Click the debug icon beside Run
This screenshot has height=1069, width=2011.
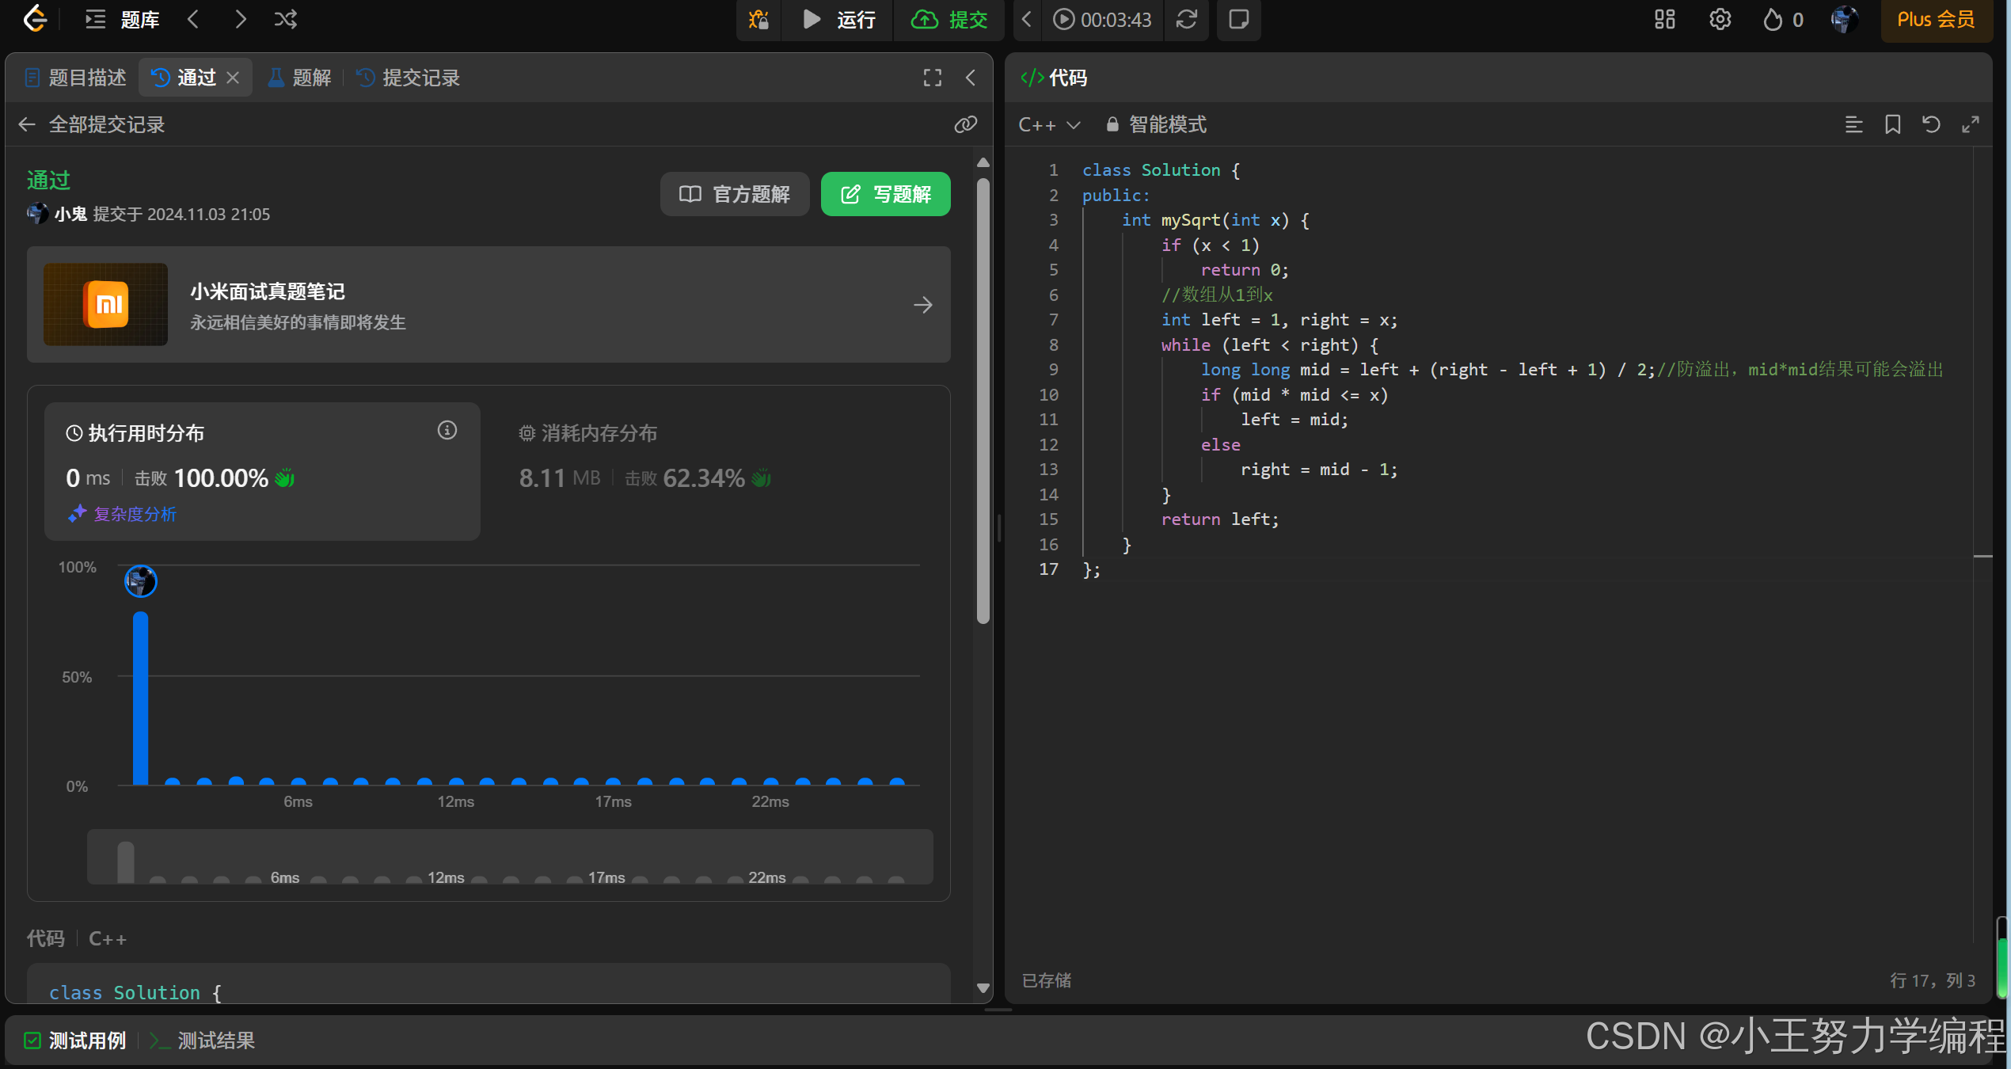[x=758, y=19]
